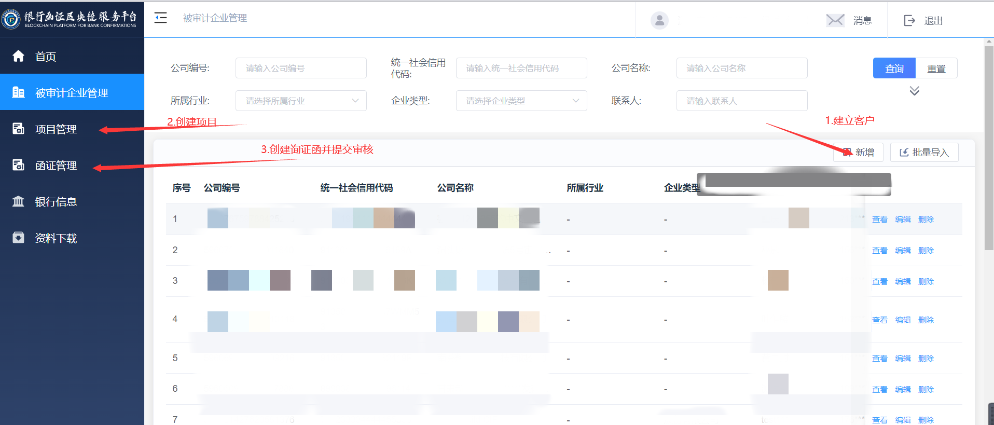The image size is (994, 425).
Task: Click the 批量导入 batch import button
Action: click(924, 152)
